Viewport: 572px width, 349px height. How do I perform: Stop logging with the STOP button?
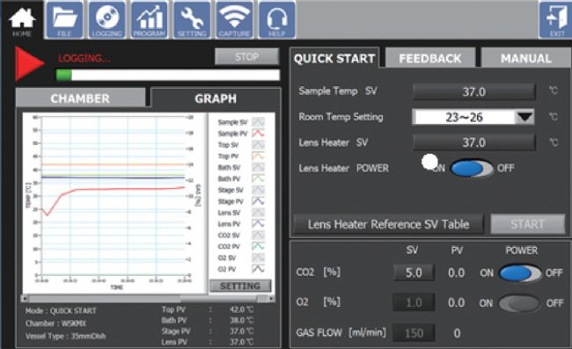(x=247, y=57)
